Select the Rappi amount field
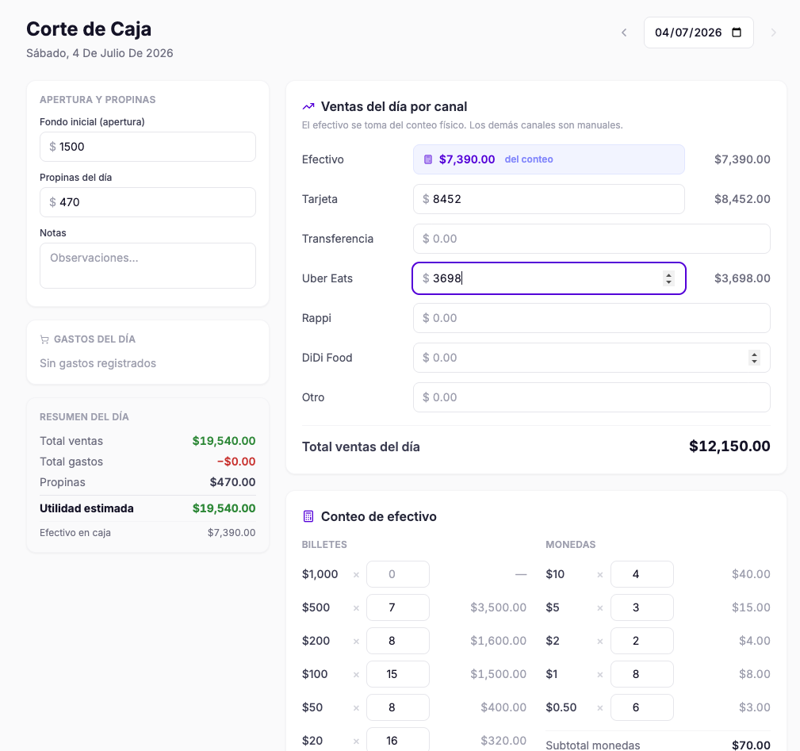 pos(591,318)
